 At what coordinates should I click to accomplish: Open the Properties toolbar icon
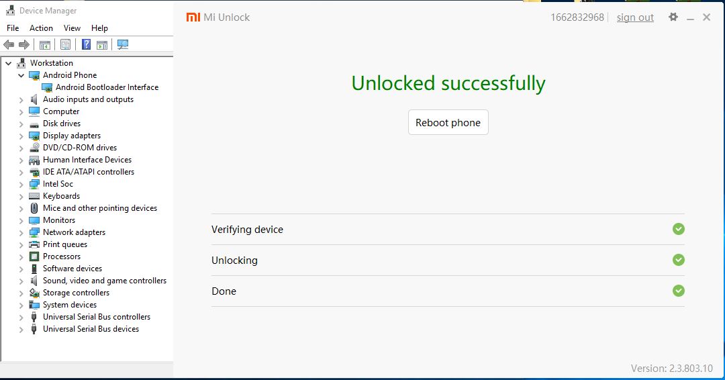pos(65,45)
